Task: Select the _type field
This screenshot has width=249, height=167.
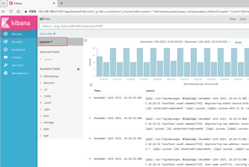Action: coord(47,109)
